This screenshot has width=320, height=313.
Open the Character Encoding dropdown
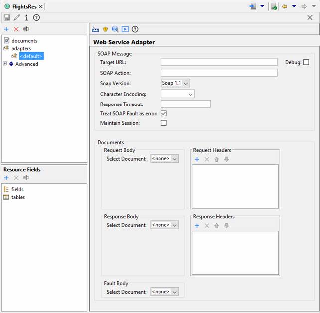pos(178,94)
